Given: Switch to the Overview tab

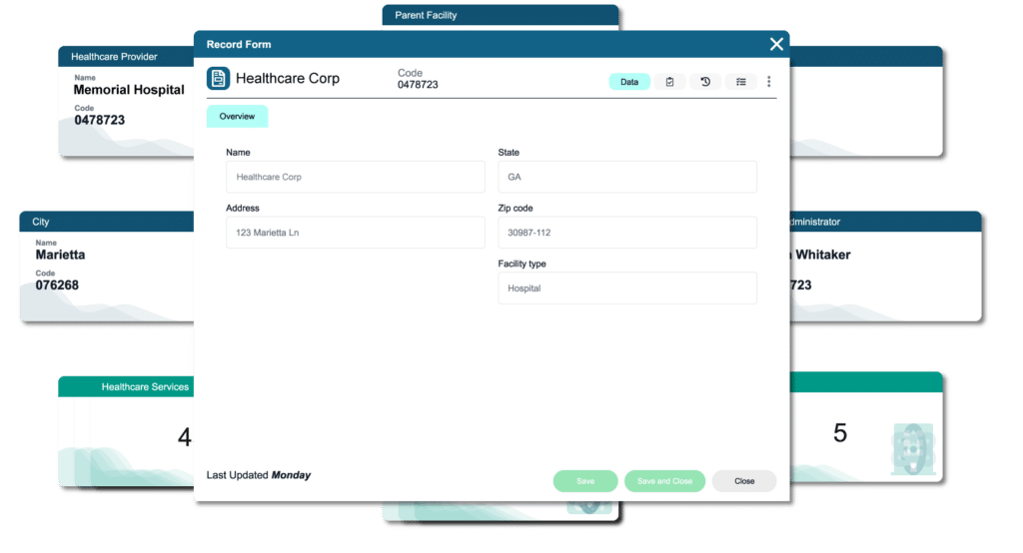Looking at the screenshot, I should coord(237,116).
